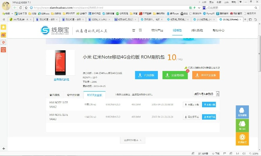Image resolution: width=261 pixels, height=156 pixels.
Task: Open the Weibo sidebar icon
Action: 4,35
